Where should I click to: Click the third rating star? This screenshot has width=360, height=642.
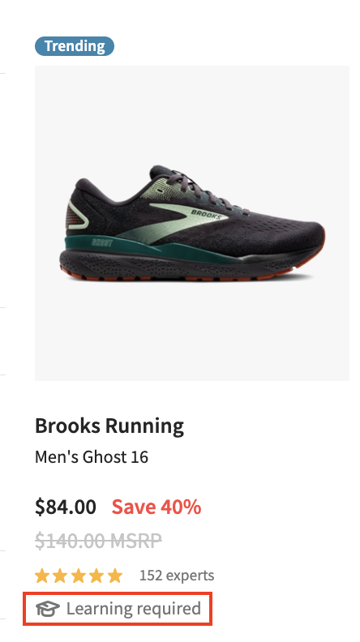tap(78, 576)
